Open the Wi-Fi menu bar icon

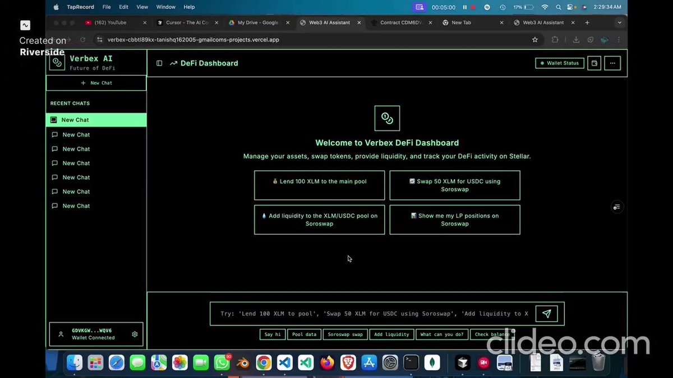click(x=545, y=7)
